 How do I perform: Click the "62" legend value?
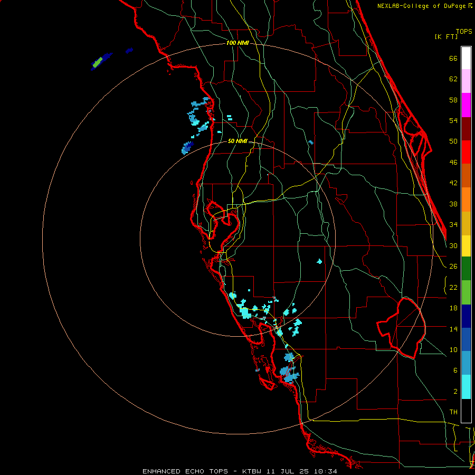[453, 79]
